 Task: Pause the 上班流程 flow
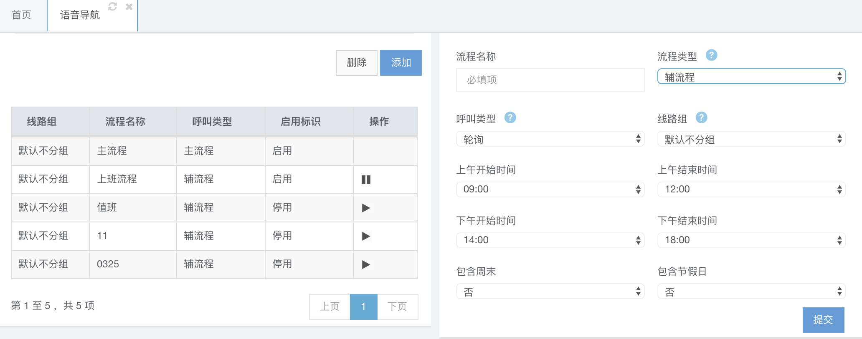tap(366, 179)
